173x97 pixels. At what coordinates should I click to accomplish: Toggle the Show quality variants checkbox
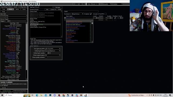tap(46, 57)
